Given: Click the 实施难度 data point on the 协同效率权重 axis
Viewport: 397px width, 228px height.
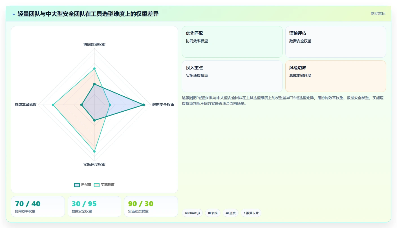Looking at the screenshot, I should (x=94, y=68).
